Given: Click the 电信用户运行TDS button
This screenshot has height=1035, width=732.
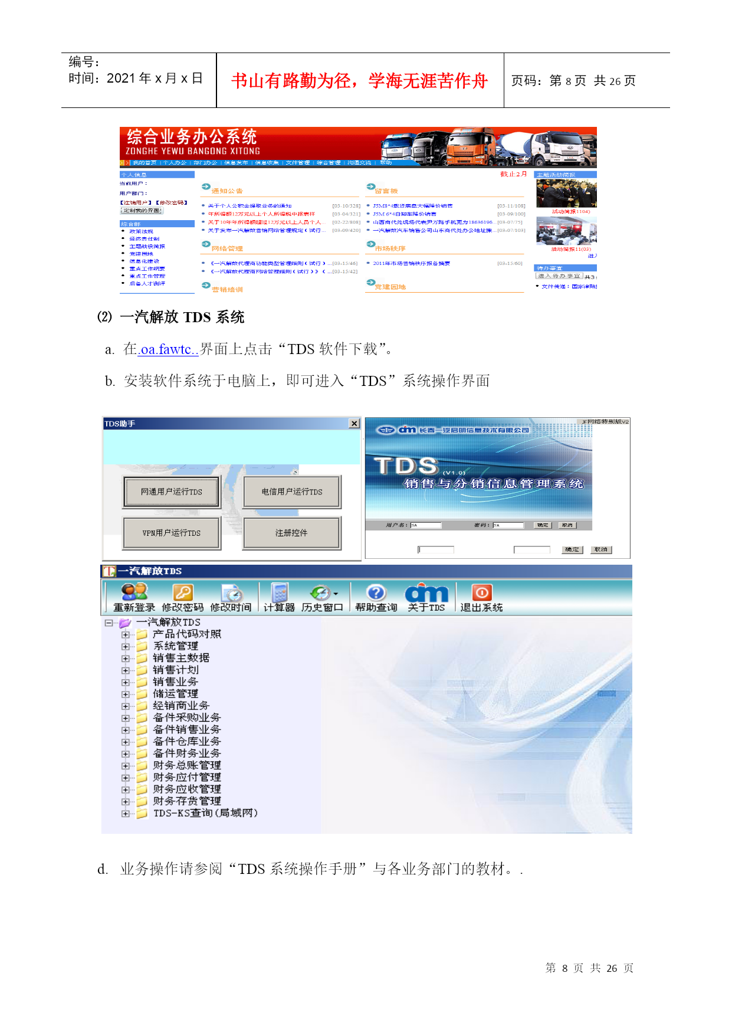Looking at the screenshot, I should tap(292, 492).
